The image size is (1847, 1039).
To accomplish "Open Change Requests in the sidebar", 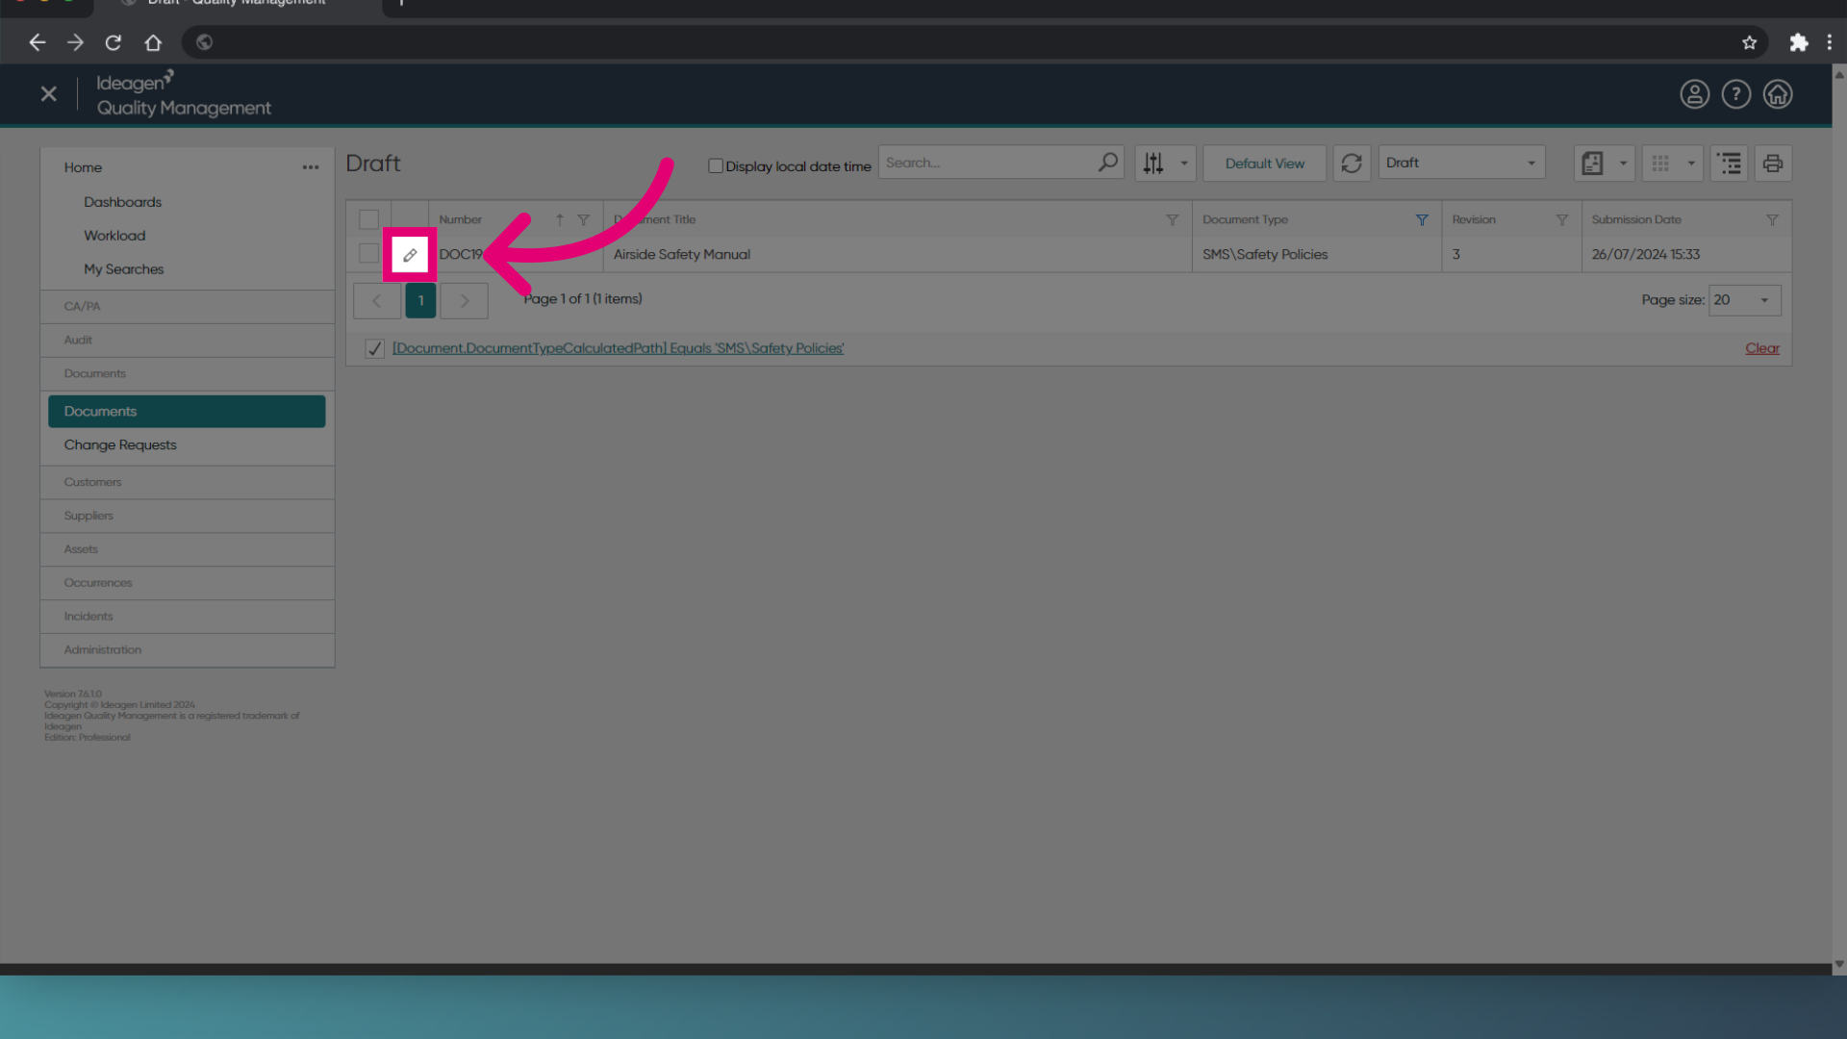I will (x=120, y=445).
